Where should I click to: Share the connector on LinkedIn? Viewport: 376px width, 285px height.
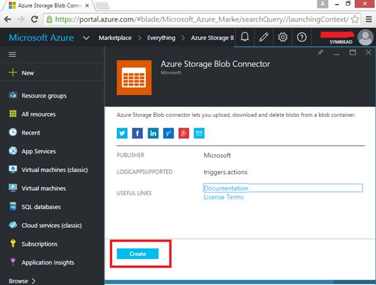tap(153, 133)
